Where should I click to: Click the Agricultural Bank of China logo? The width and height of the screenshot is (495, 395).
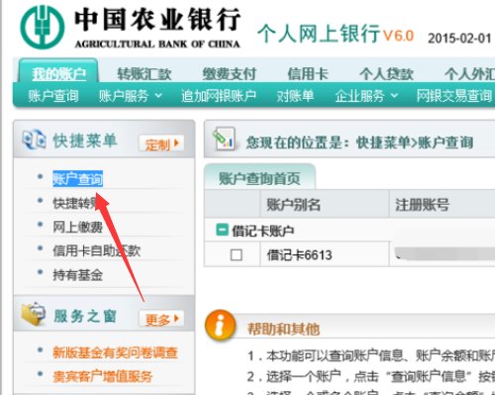[x=42, y=27]
